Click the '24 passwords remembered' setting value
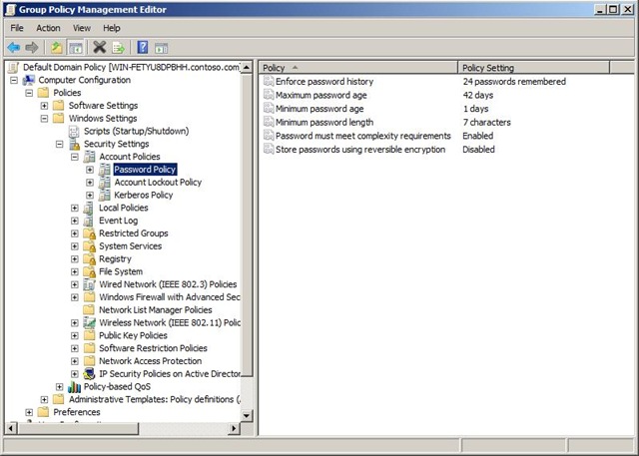 514,82
